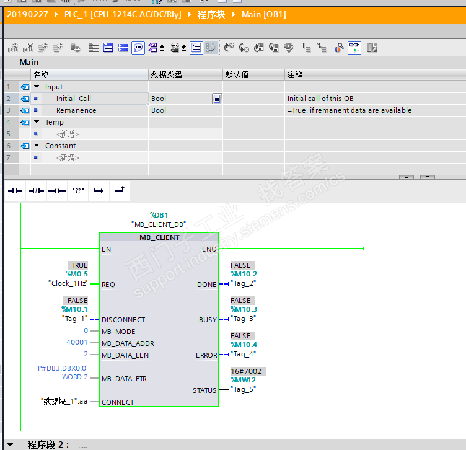Image resolution: width=466 pixels, height=450 pixels.
Task: Toggle the network comments speech-bubble icon
Action: [x=138, y=47]
